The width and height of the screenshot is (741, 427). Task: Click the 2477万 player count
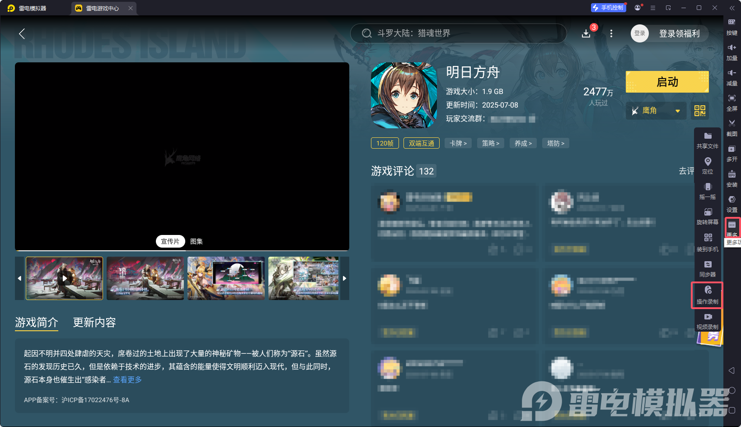click(x=598, y=92)
